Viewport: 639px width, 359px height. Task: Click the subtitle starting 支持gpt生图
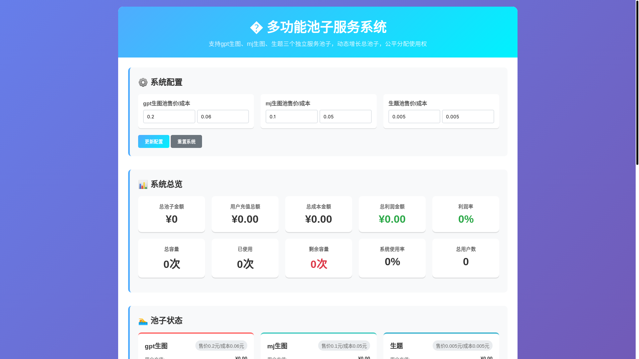coord(318,44)
